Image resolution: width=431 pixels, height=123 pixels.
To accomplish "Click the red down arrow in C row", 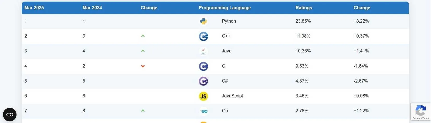I will click(143, 66).
